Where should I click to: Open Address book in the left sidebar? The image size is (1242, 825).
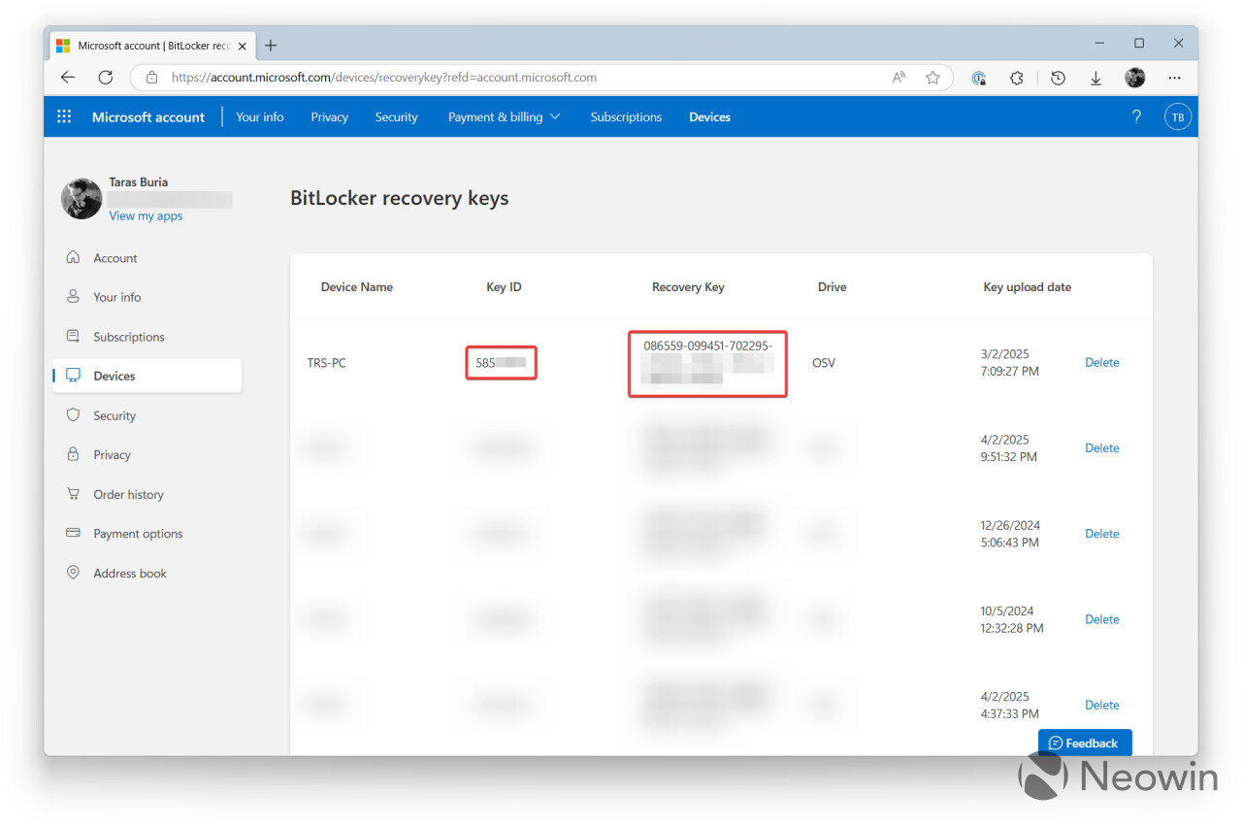click(x=147, y=573)
